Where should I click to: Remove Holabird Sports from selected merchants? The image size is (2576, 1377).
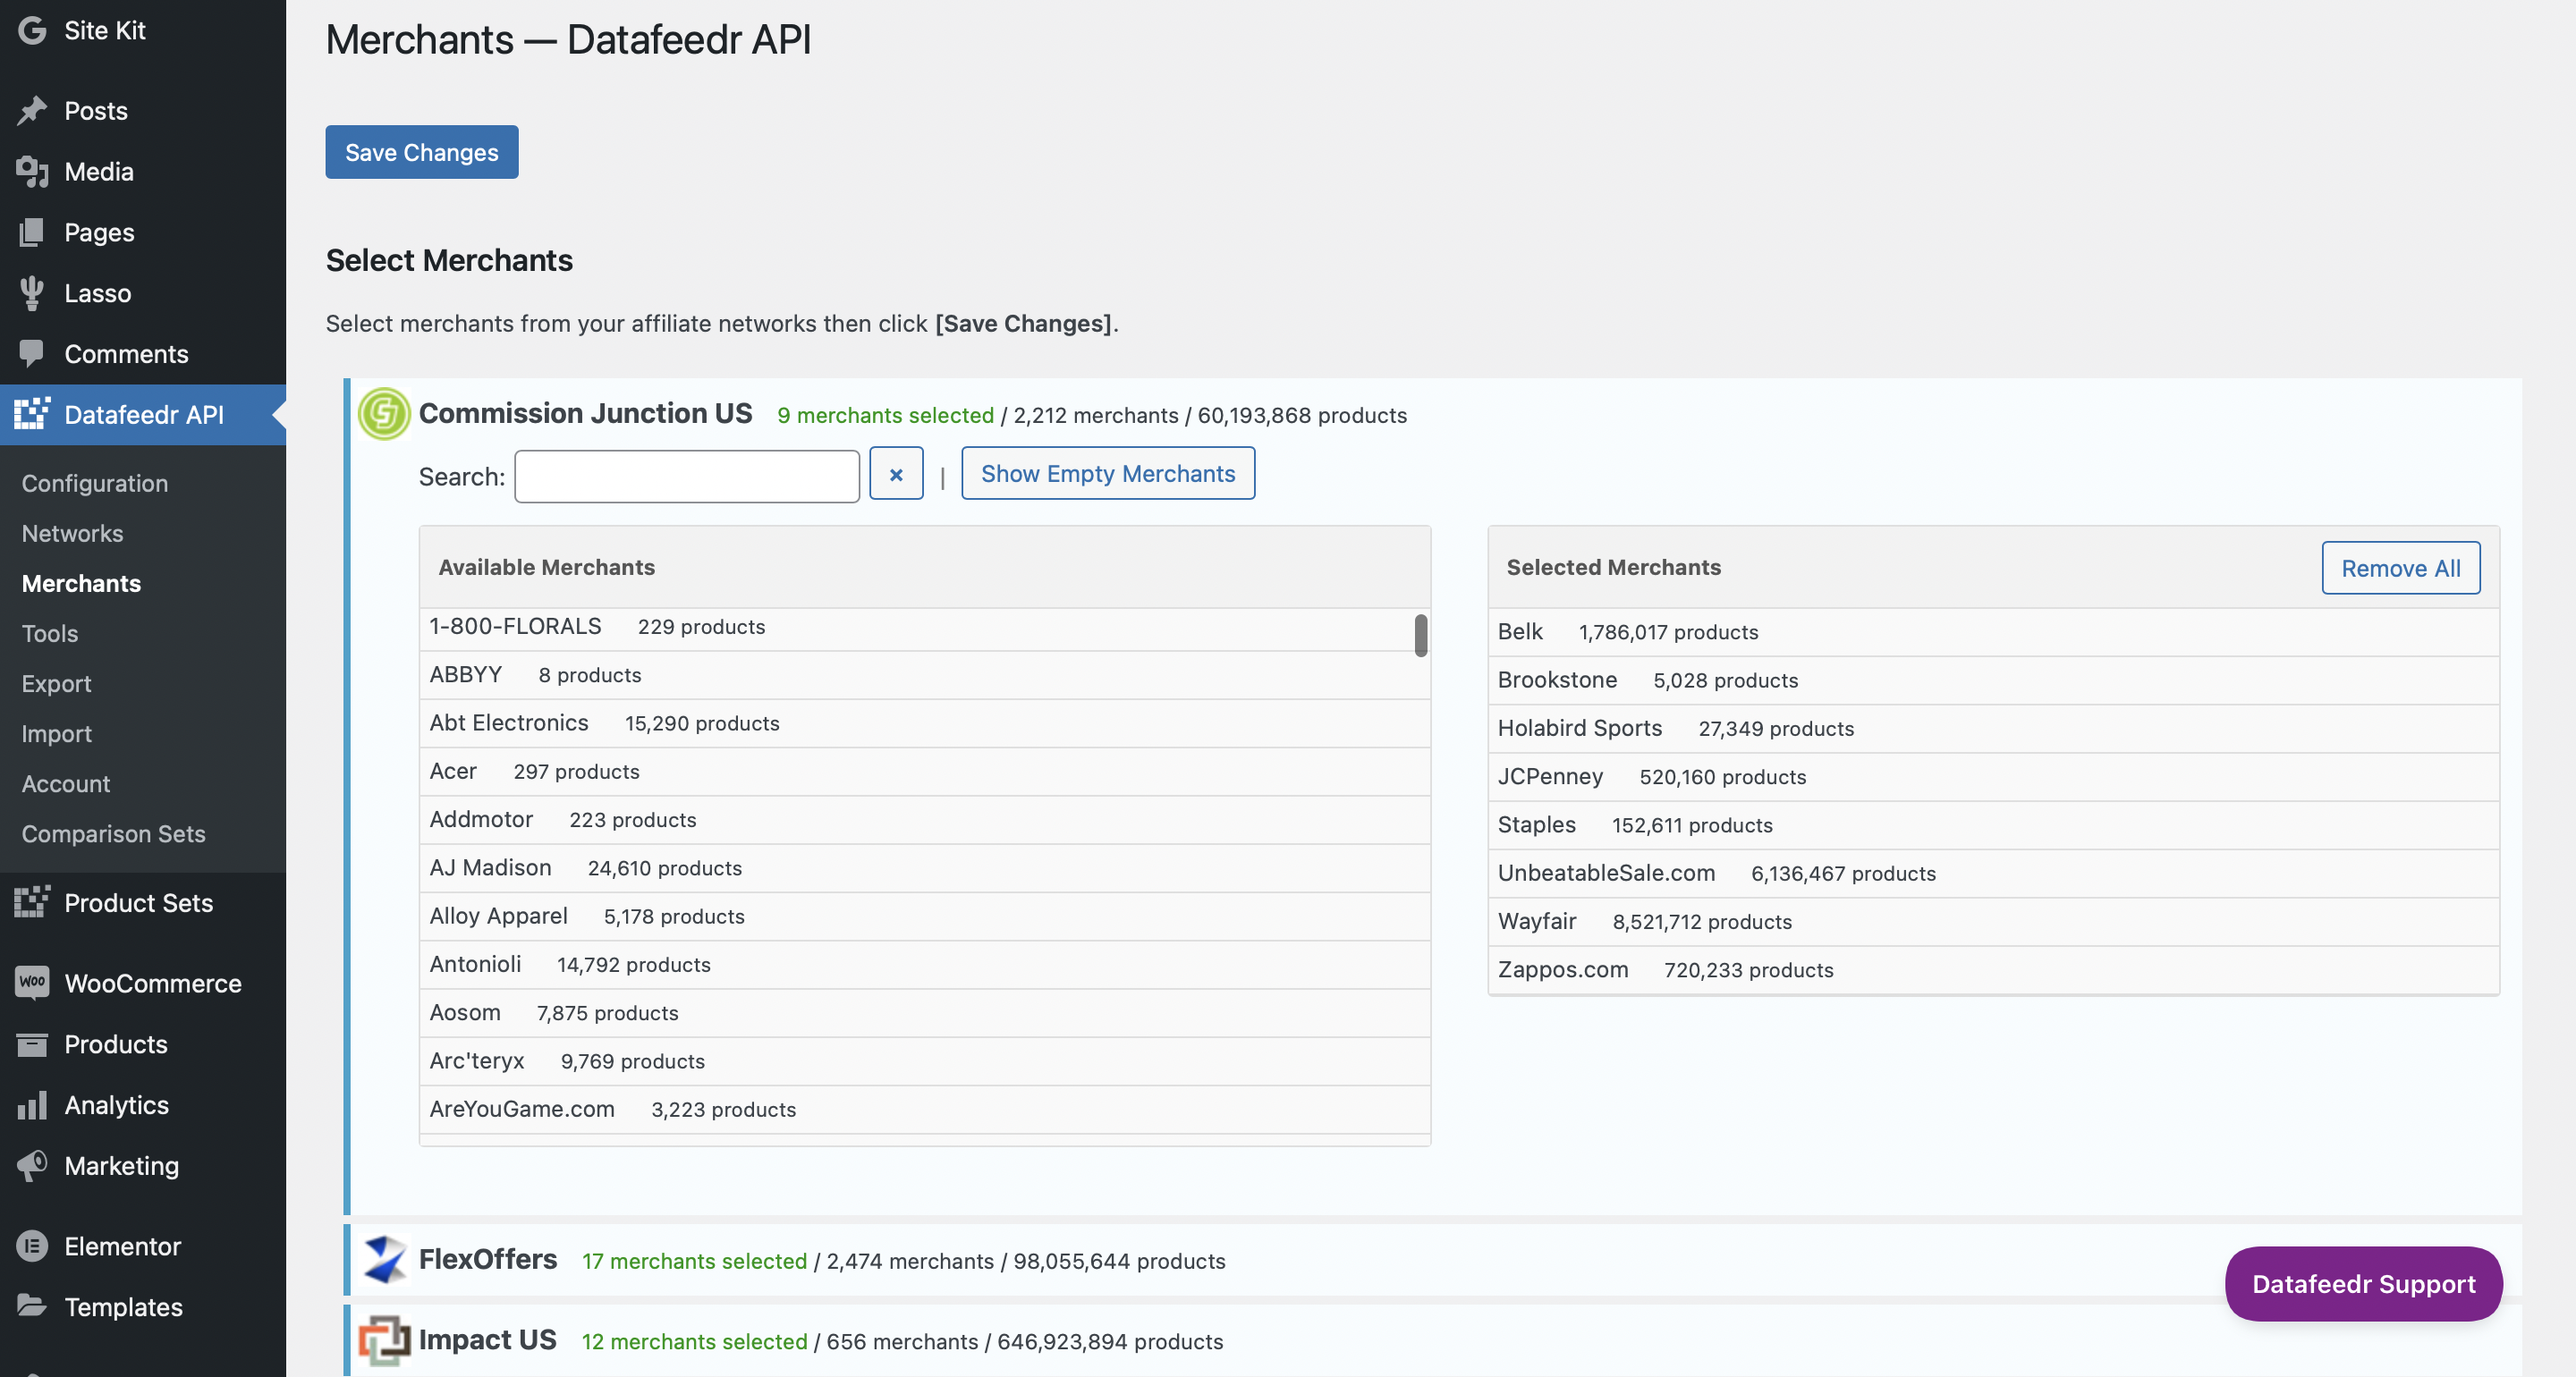pos(1993,728)
